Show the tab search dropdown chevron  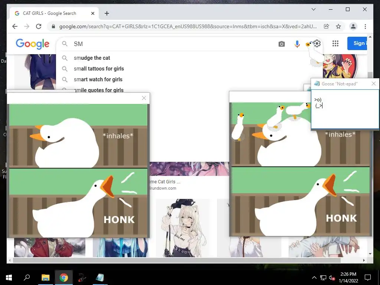click(x=313, y=9)
